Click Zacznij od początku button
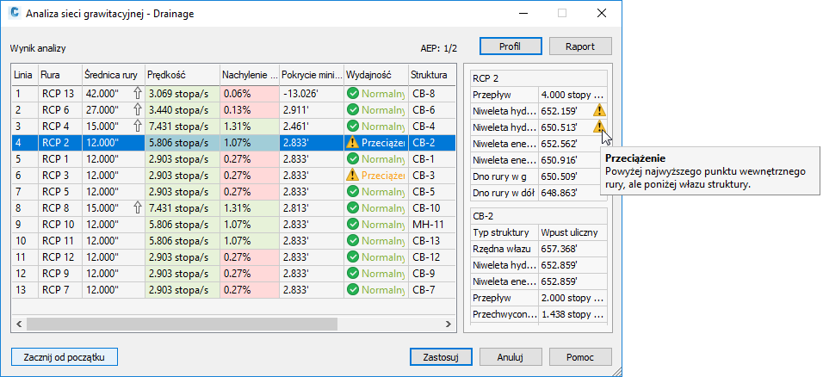 coord(64,357)
